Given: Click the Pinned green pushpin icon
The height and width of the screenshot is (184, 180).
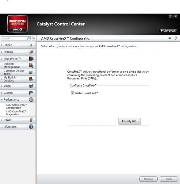Looking at the screenshot, I should tap(31, 45).
